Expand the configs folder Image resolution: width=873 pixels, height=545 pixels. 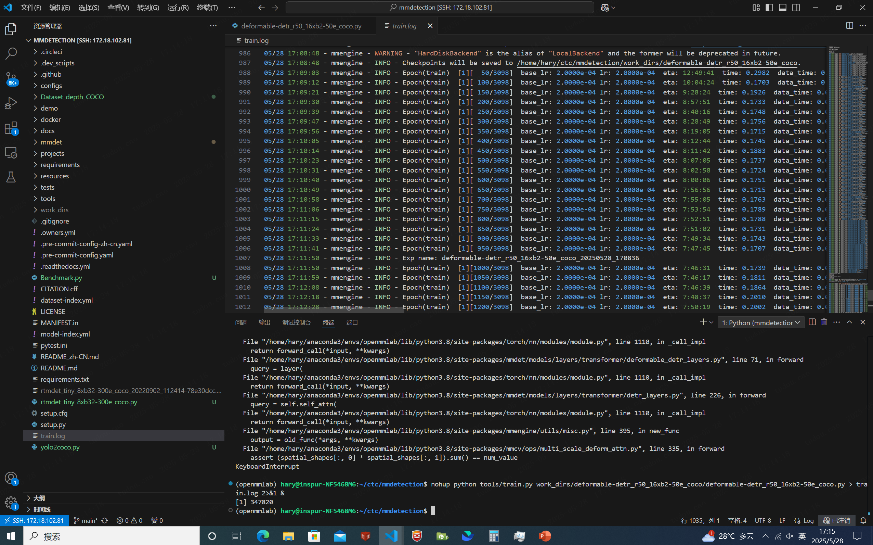pyautogui.click(x=51, y=86)
